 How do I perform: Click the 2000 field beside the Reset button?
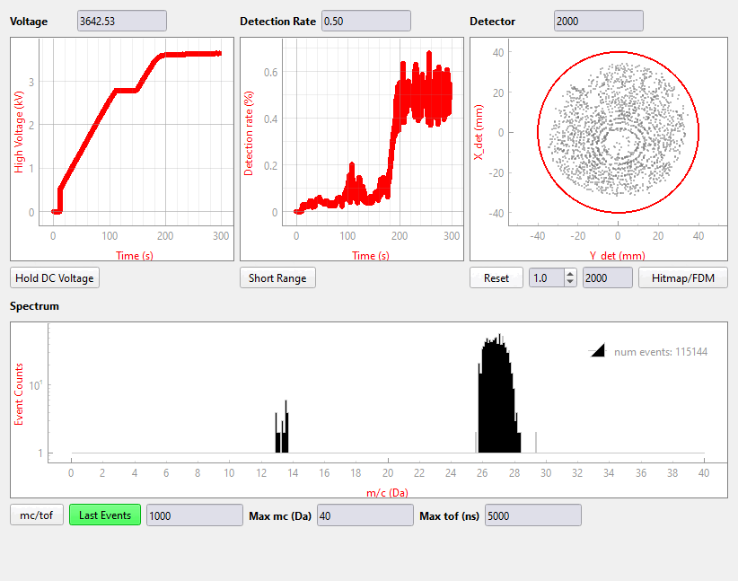click(x=608, y=277)
